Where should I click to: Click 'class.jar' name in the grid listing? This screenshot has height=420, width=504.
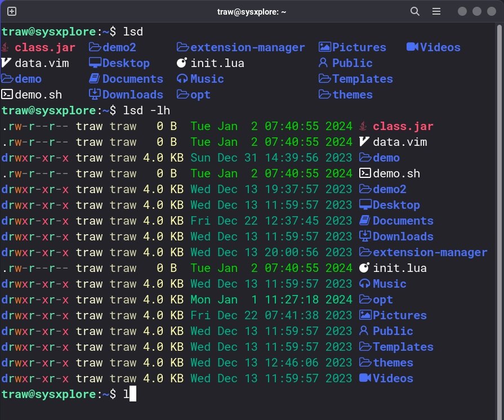pos(45,47)
